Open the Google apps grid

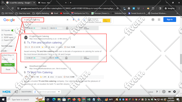coord(159,19)
